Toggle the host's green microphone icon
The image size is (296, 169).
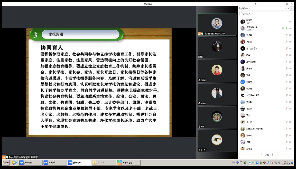[286, 28]
